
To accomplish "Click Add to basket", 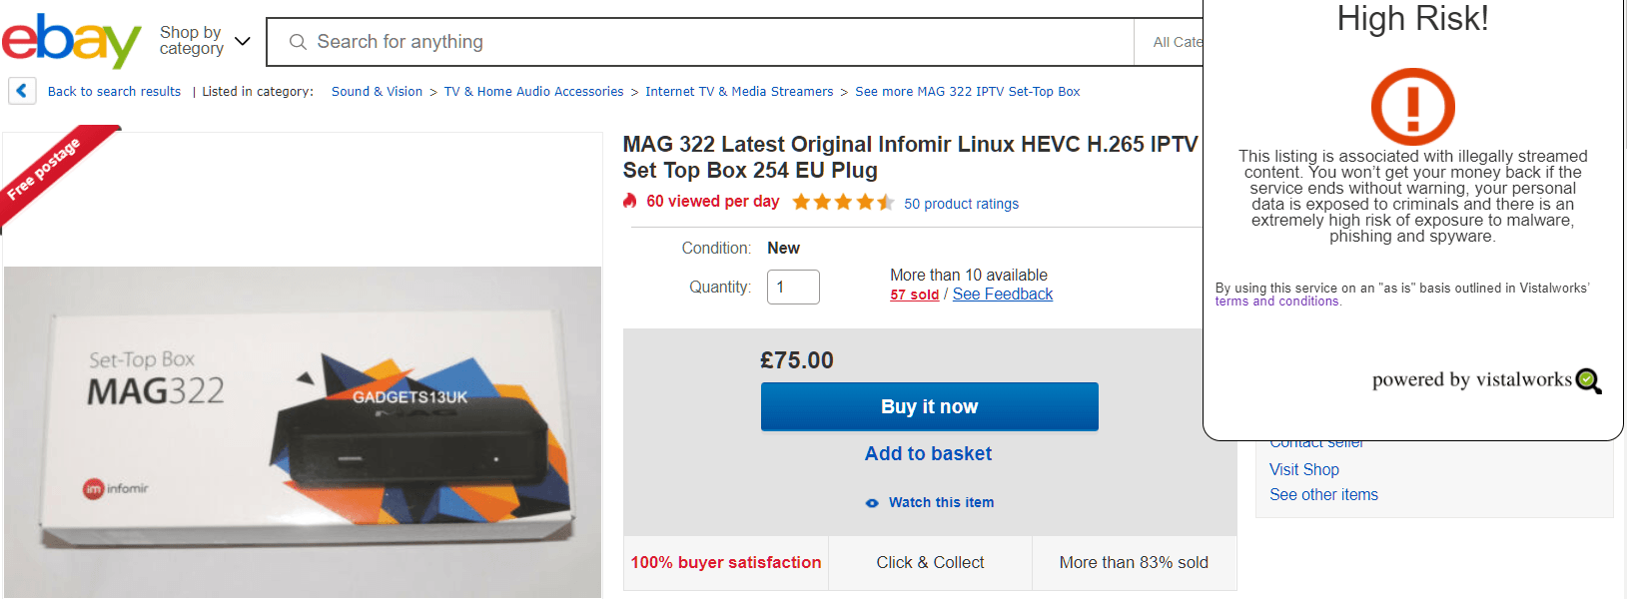I will pyautogui.click(x=928, y=453).
